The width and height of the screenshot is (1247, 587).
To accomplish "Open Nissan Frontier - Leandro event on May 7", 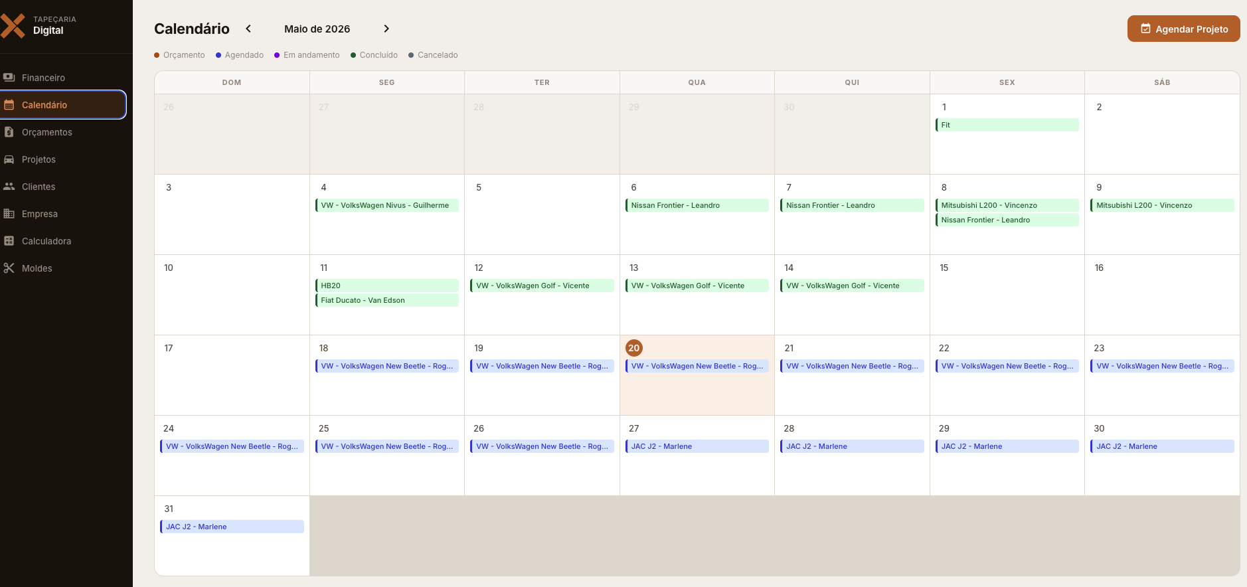I will pyautogui.click(x=852, y=205).
